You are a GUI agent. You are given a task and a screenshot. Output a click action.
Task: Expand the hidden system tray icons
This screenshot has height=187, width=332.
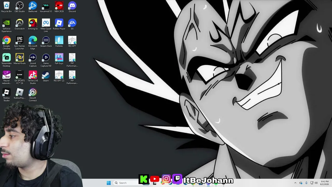295,183
